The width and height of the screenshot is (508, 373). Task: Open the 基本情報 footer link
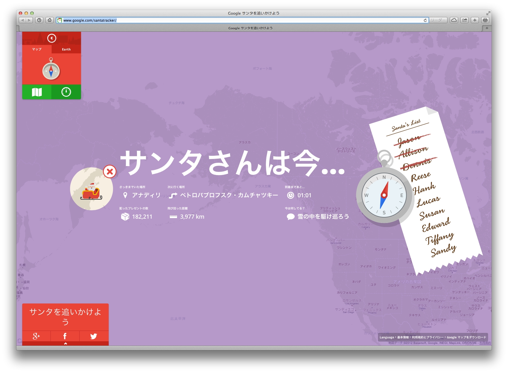pyautogui.click(x=403, y=337)
